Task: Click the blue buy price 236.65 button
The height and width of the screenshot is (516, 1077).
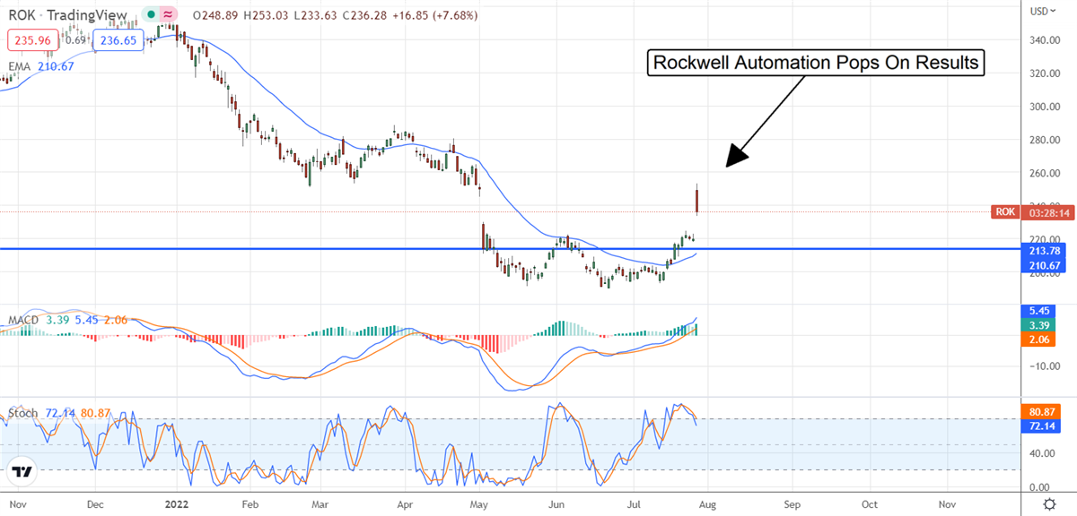Action: tap(118, 40)
